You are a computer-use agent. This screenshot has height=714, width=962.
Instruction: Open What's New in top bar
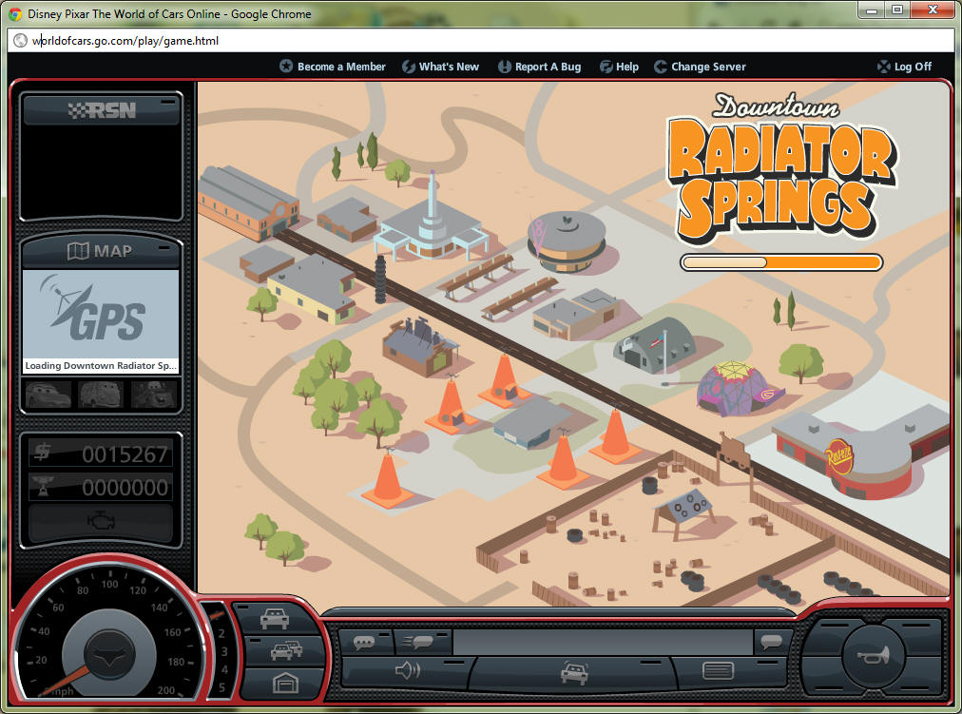(x=440, y=67)
